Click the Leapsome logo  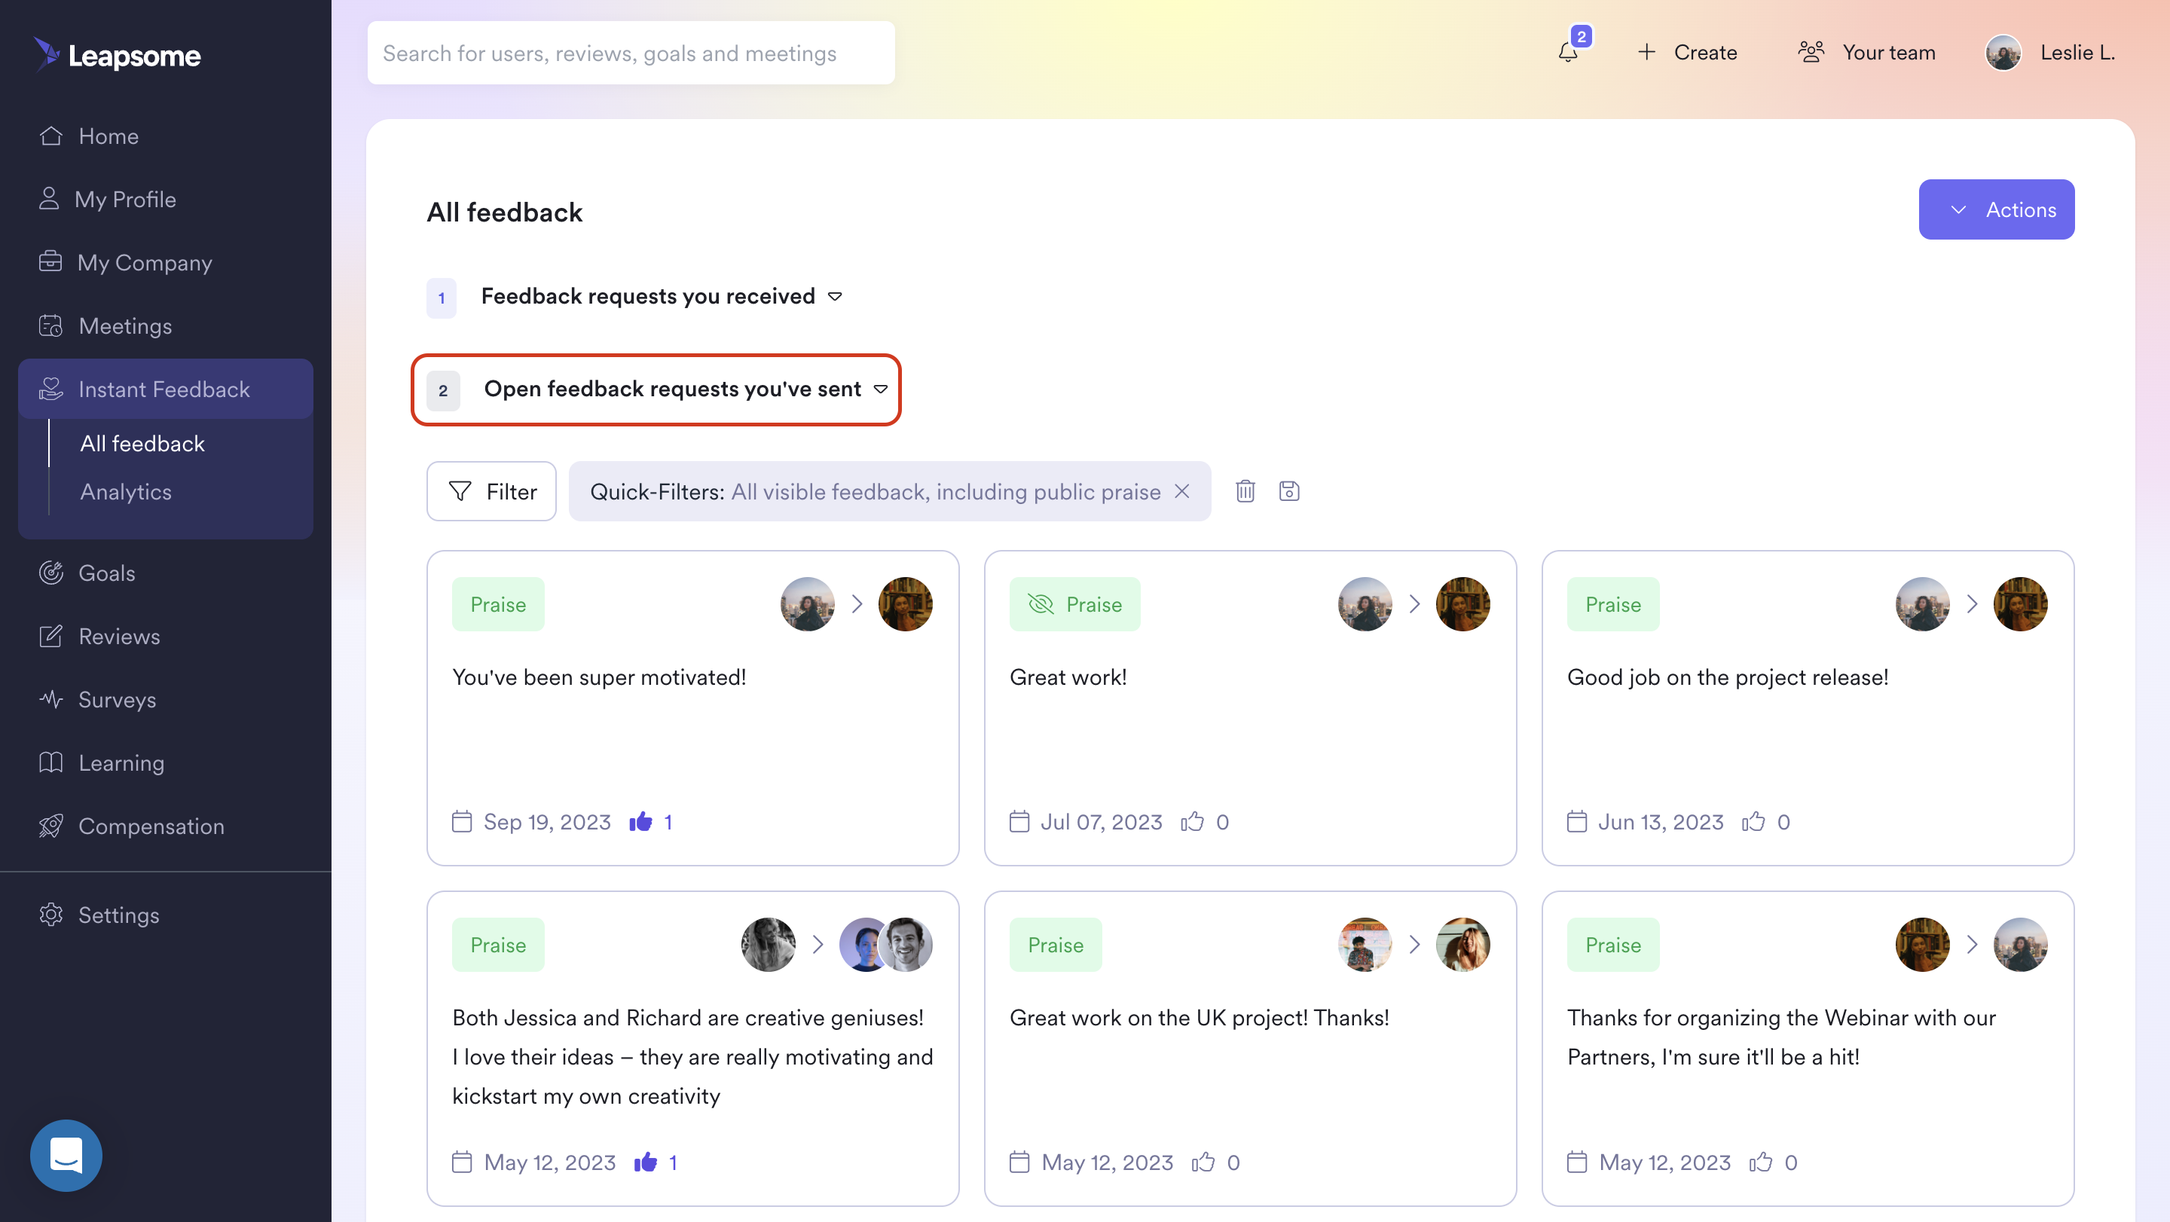(117, 55)
